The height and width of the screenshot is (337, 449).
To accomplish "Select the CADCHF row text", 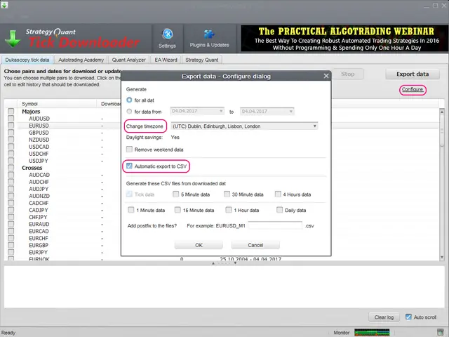I will click(39, 203).
